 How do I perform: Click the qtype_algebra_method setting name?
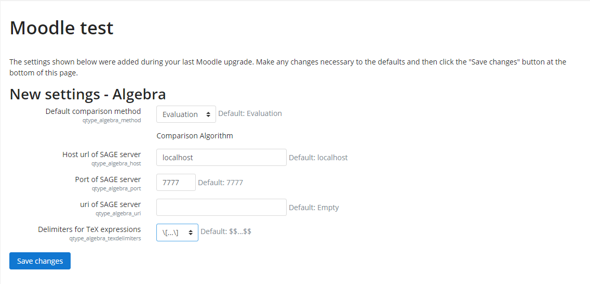(x=115, y=120)
